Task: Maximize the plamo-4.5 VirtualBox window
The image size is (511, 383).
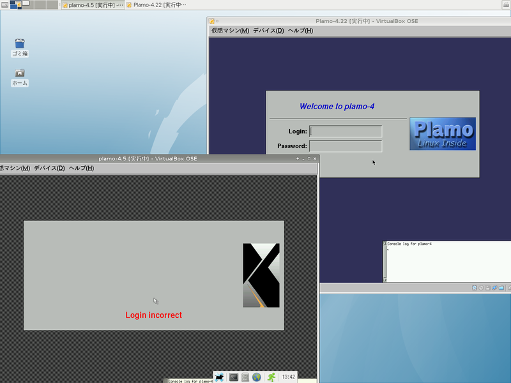Action: [x=309, y=158]
